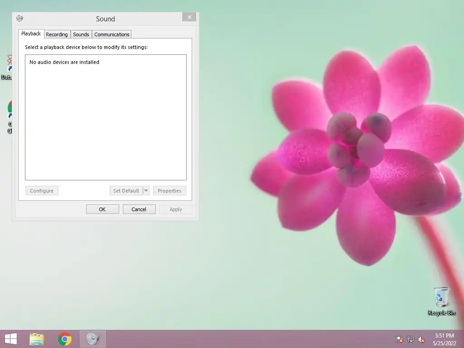
Task: Select the partially hidden Chrome desktop shortcut
Action: tap(10, 117)
